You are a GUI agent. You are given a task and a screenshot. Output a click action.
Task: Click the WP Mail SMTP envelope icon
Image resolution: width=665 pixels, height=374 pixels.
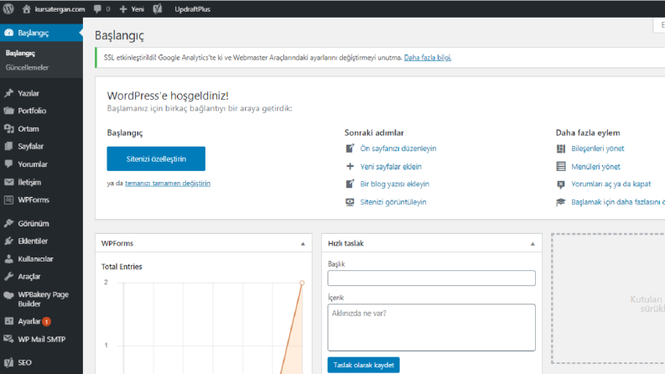(x=9, y=339)
